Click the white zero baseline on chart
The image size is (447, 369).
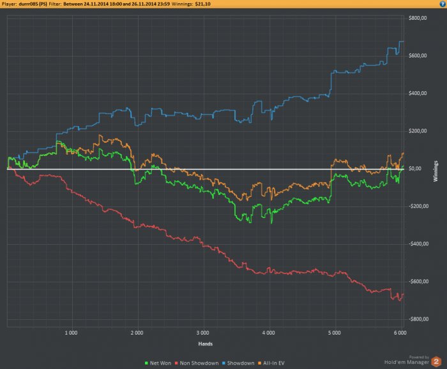[205, 170]
